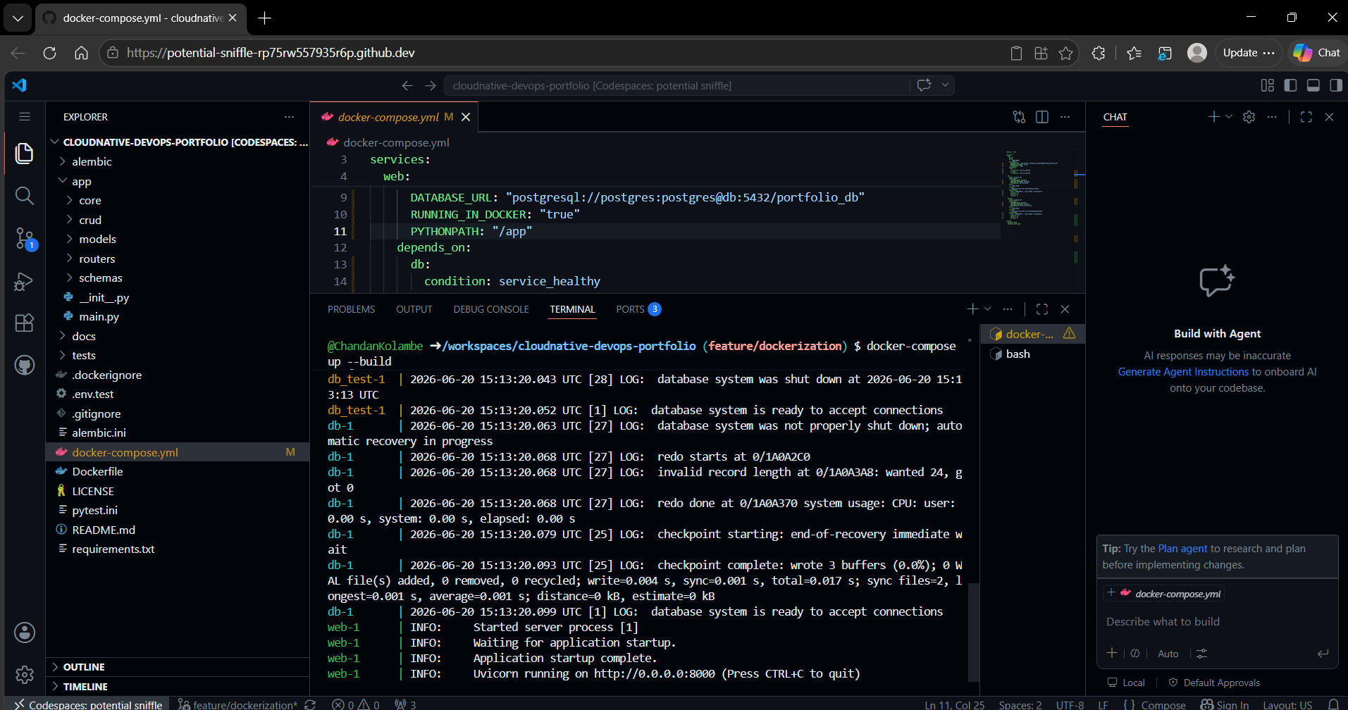The width and height of the screenshot is (1348, 710).
Task: Open the Manage gear in activity bar
Action: tap(25, 675)
